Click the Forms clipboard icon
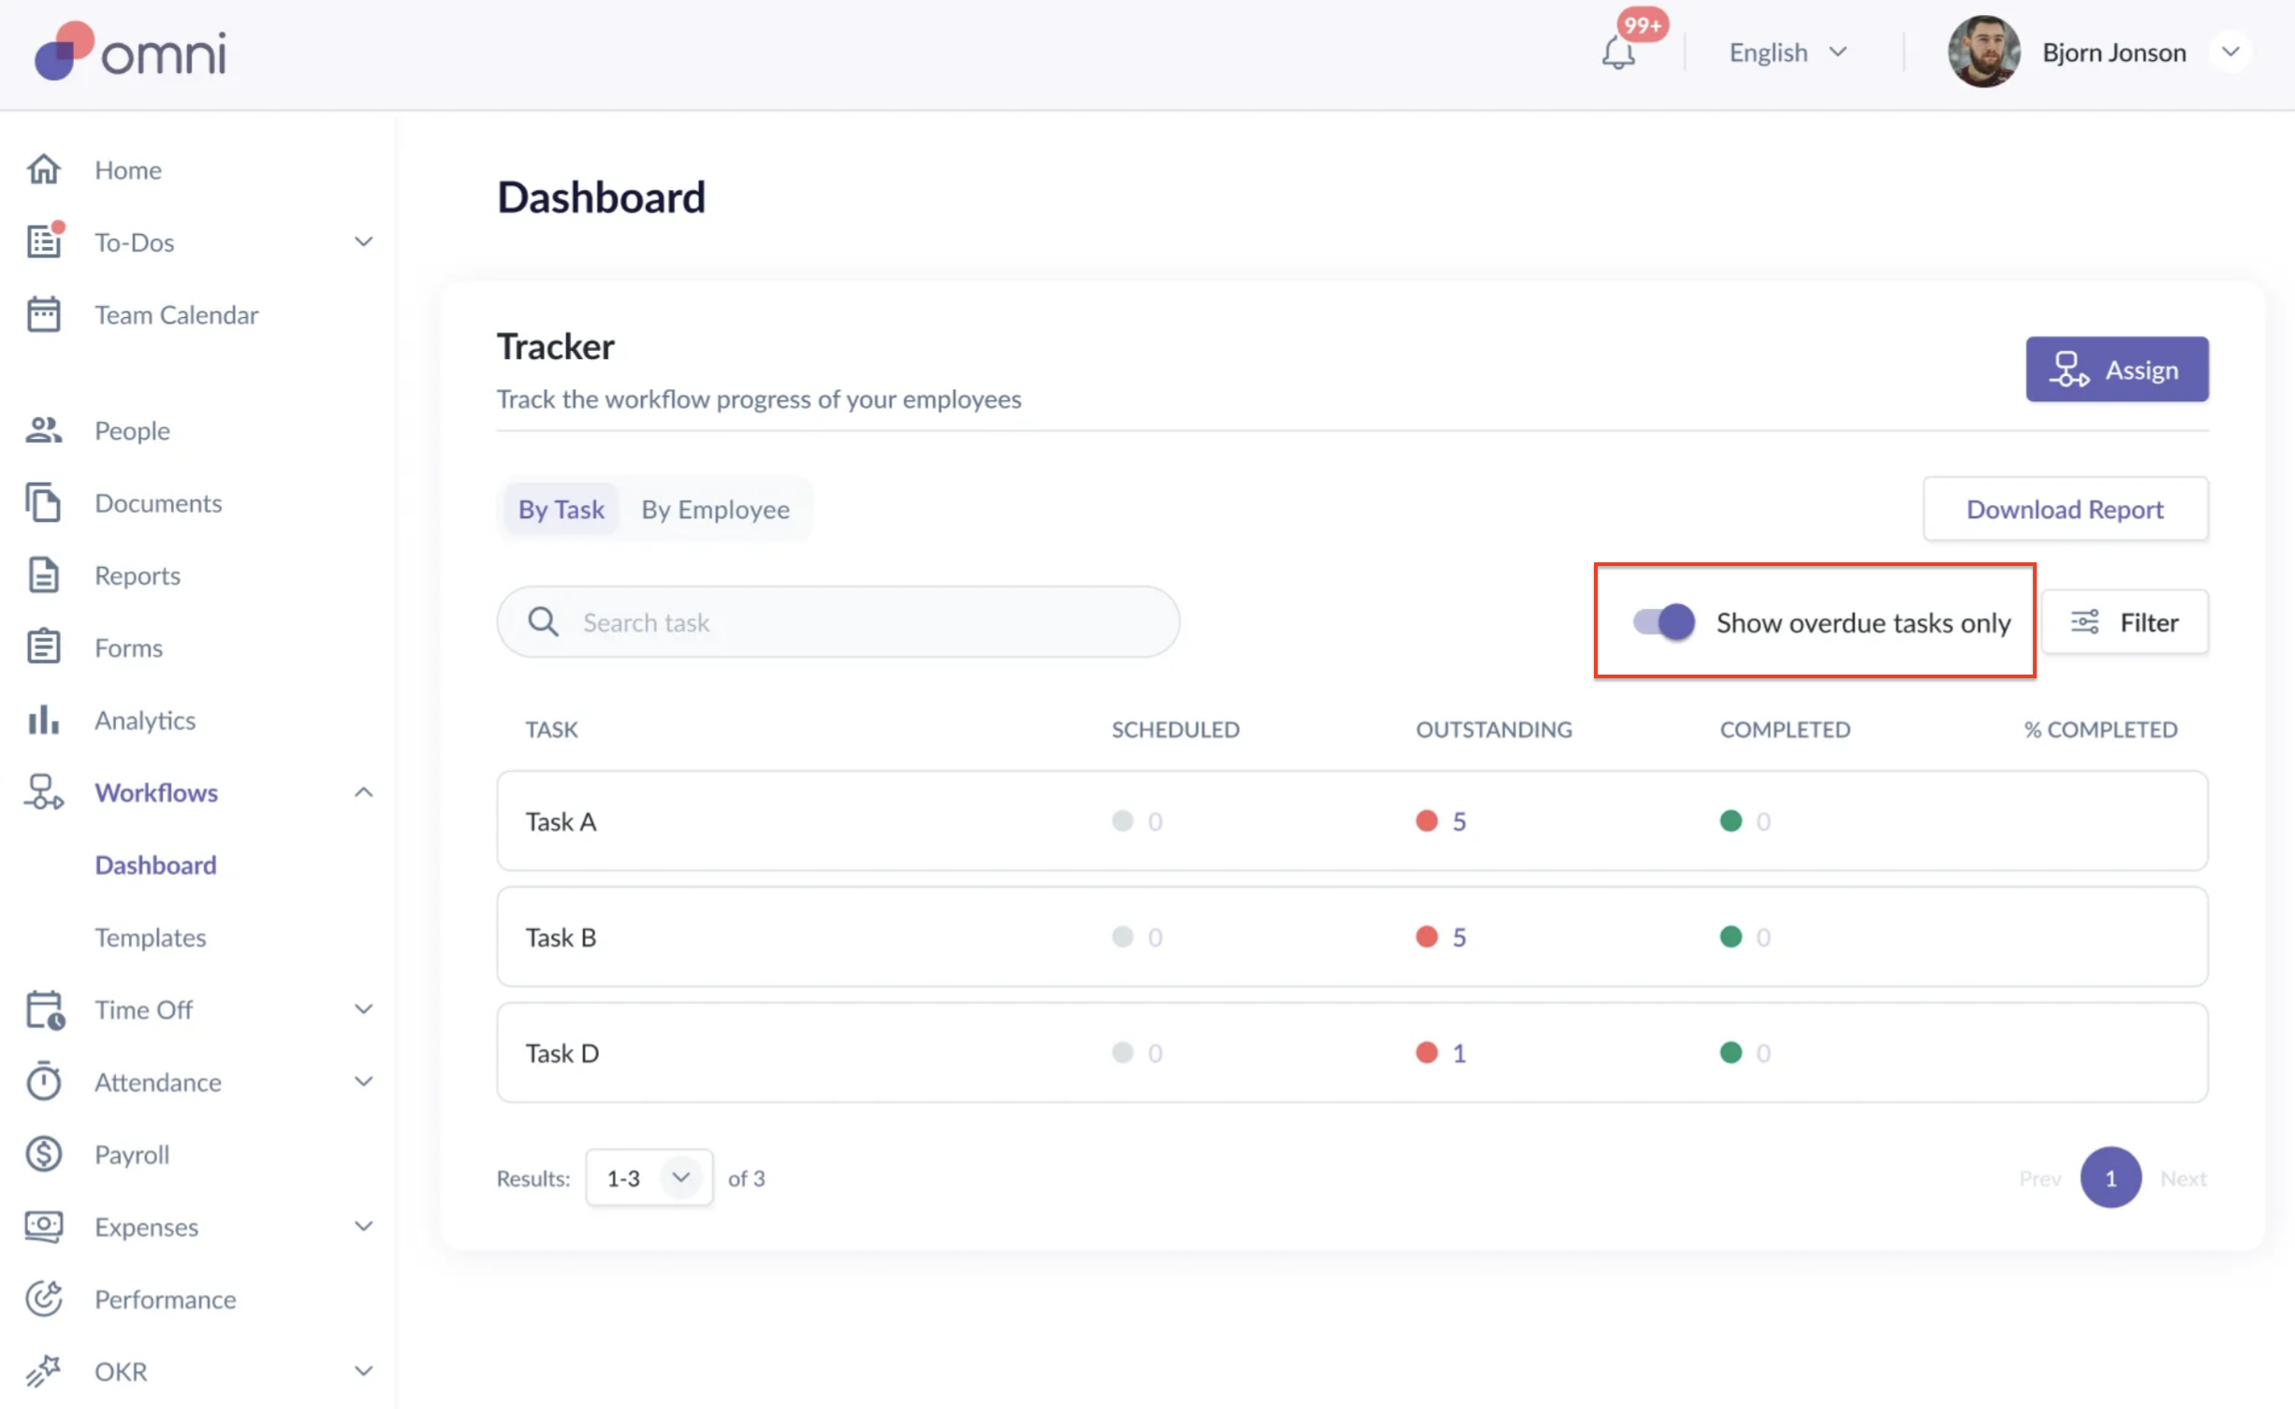Viewport: 2295px width, 1409px height. click(x=43, y=647)
